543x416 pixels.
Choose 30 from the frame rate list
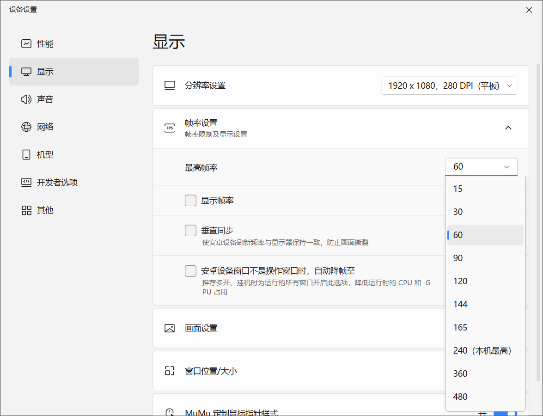[485, 212]
